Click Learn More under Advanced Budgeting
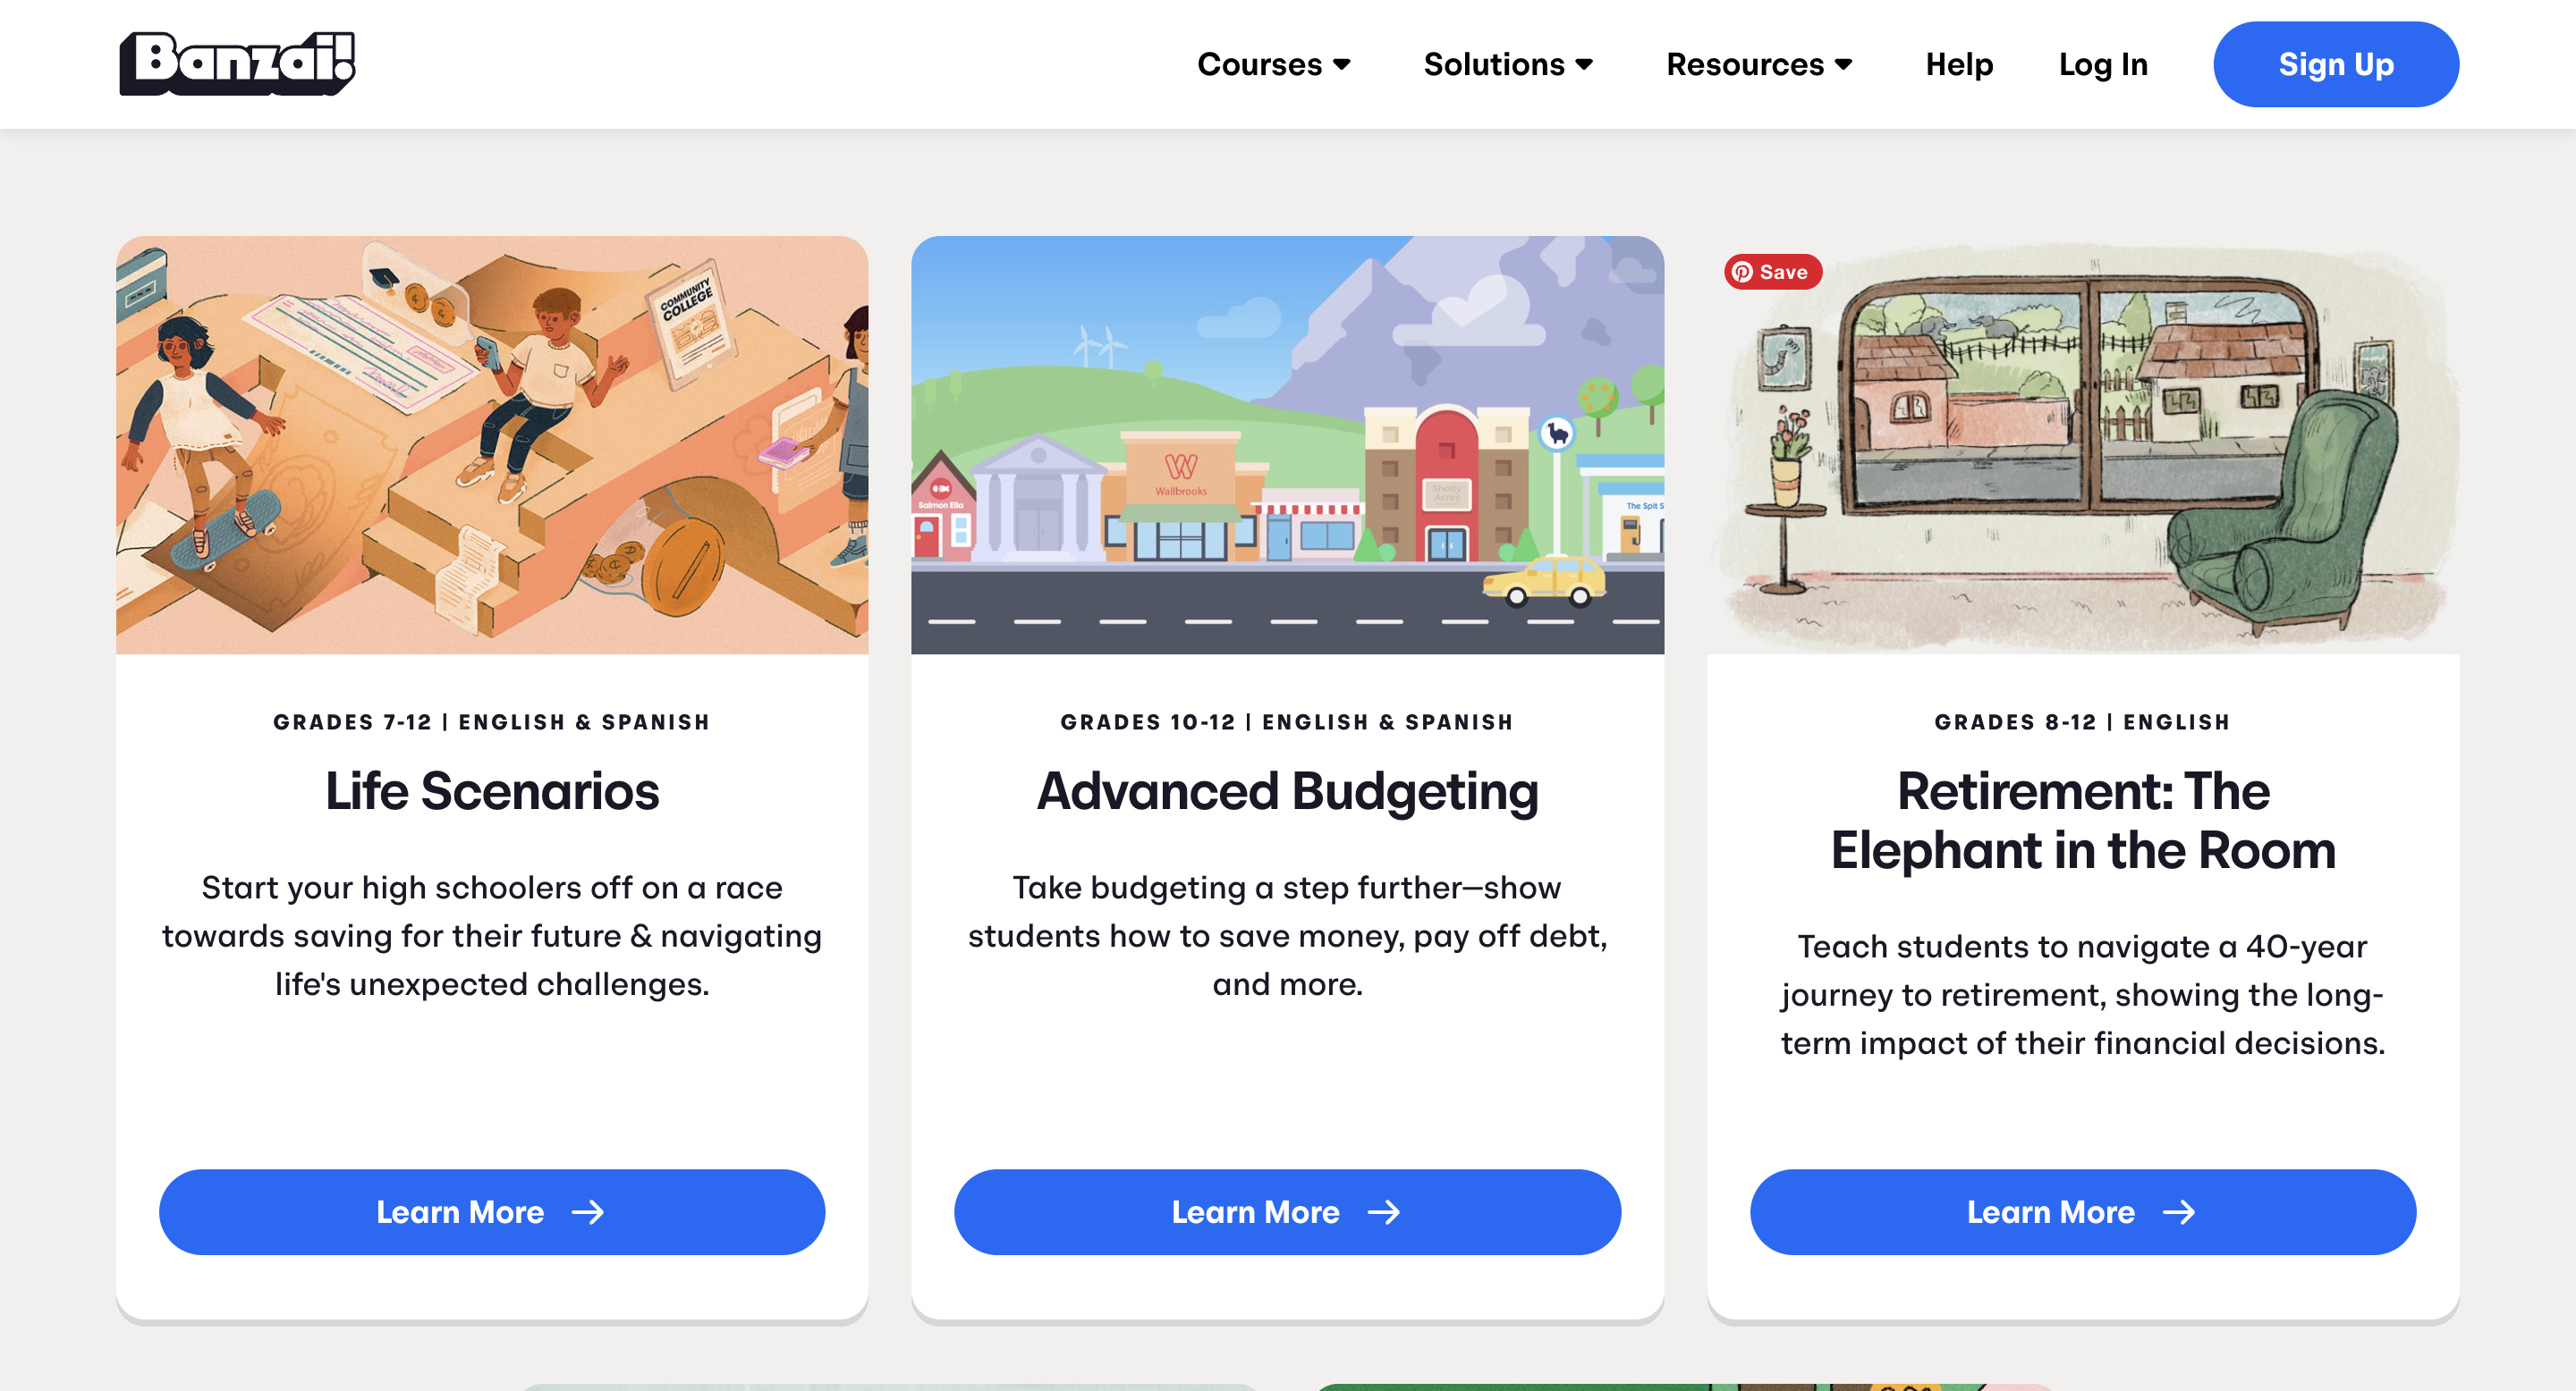This screenshot has height=1391, width=2576. [1287, 1212]
